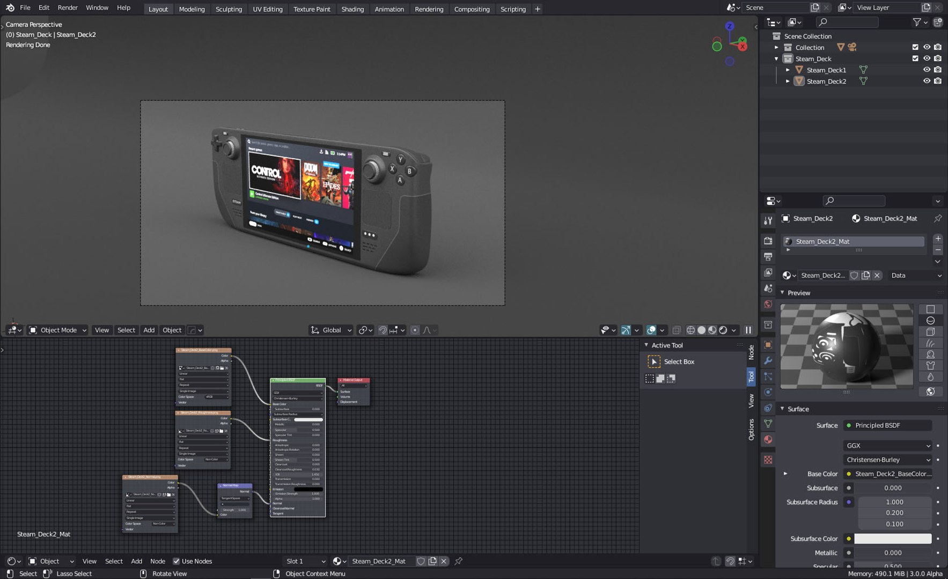Viewport: 948px width, 579px height.
Task: Exclude Collection from view layer checkbox
Action: click(915, 47)
